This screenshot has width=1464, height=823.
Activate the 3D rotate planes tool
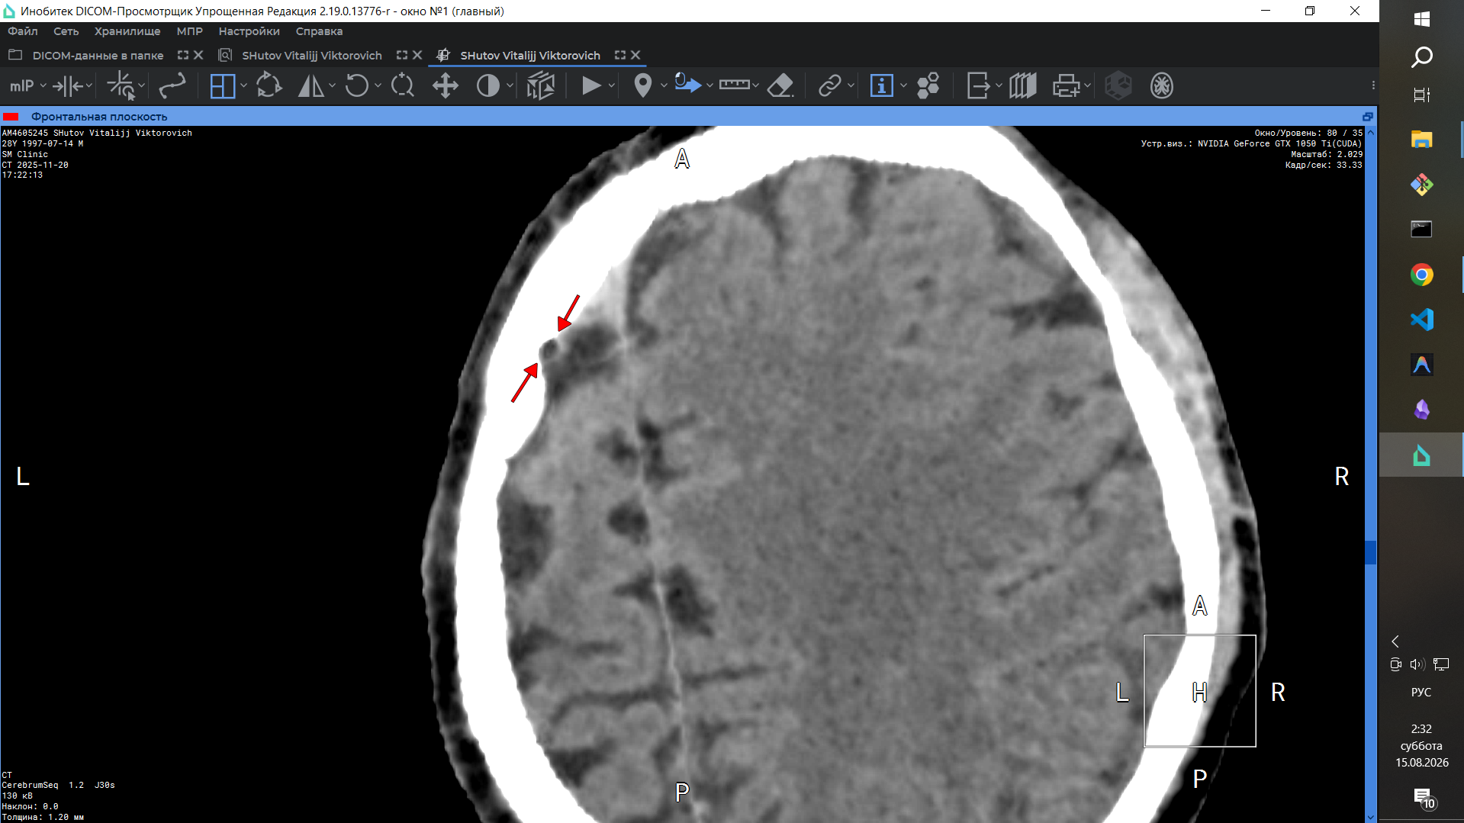[x=269, y=85]
